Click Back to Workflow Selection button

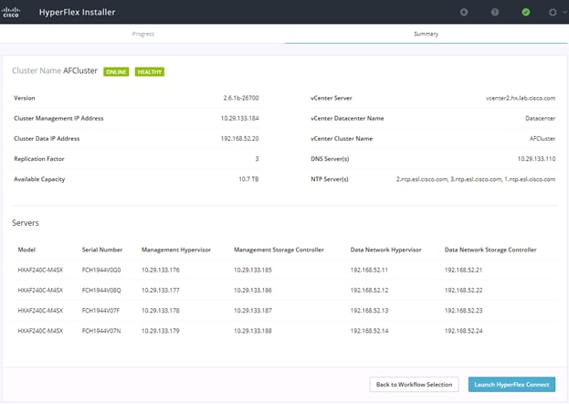[414, 385]
